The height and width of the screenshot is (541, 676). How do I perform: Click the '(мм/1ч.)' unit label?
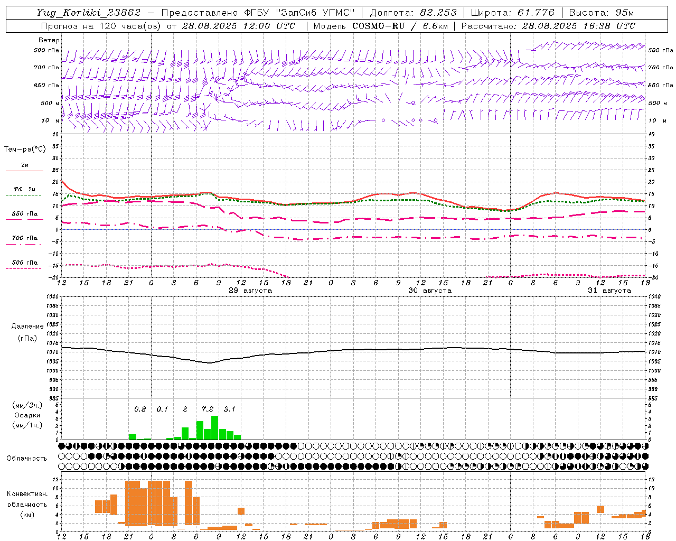point(27,425)
